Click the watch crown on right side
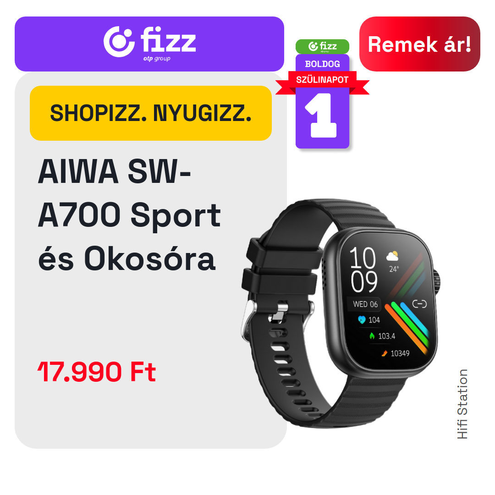Image resolution: width=495 pixels, height=495 pixels. pyautogui.click(x=437, y=282)
